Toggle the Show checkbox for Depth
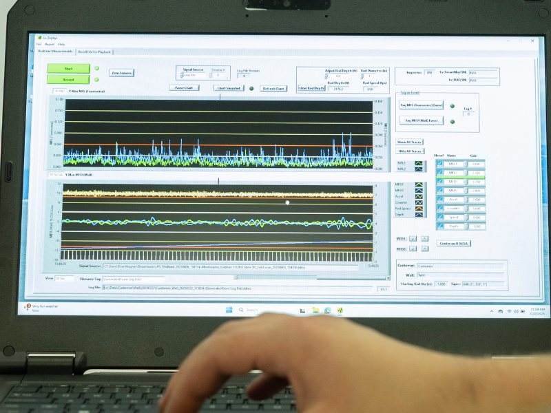This screenshot has width=551, height=413. click(x=439, y=226)
